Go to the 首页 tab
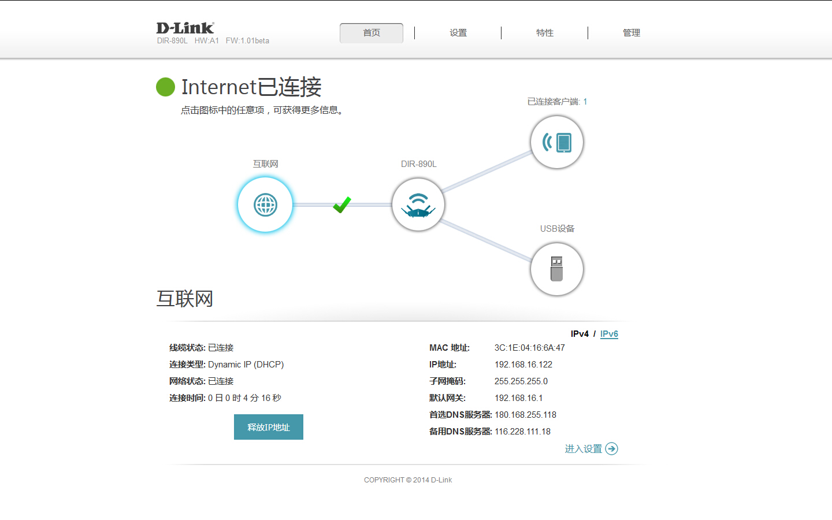The image size is (832, 520). pos(372,33)
